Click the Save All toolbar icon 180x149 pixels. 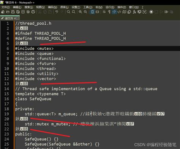coord(18,12)
